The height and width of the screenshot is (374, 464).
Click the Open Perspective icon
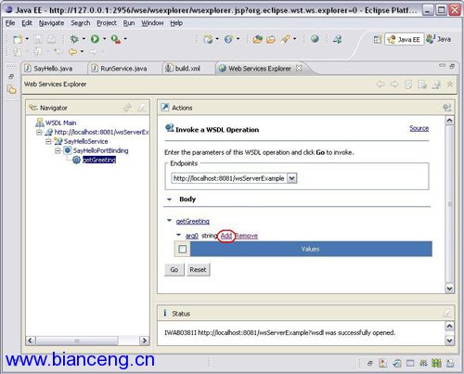click(378, 39)
